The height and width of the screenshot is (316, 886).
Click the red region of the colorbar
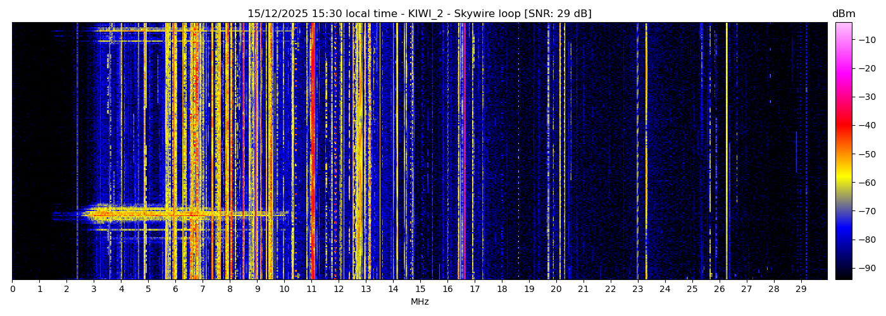843,125
